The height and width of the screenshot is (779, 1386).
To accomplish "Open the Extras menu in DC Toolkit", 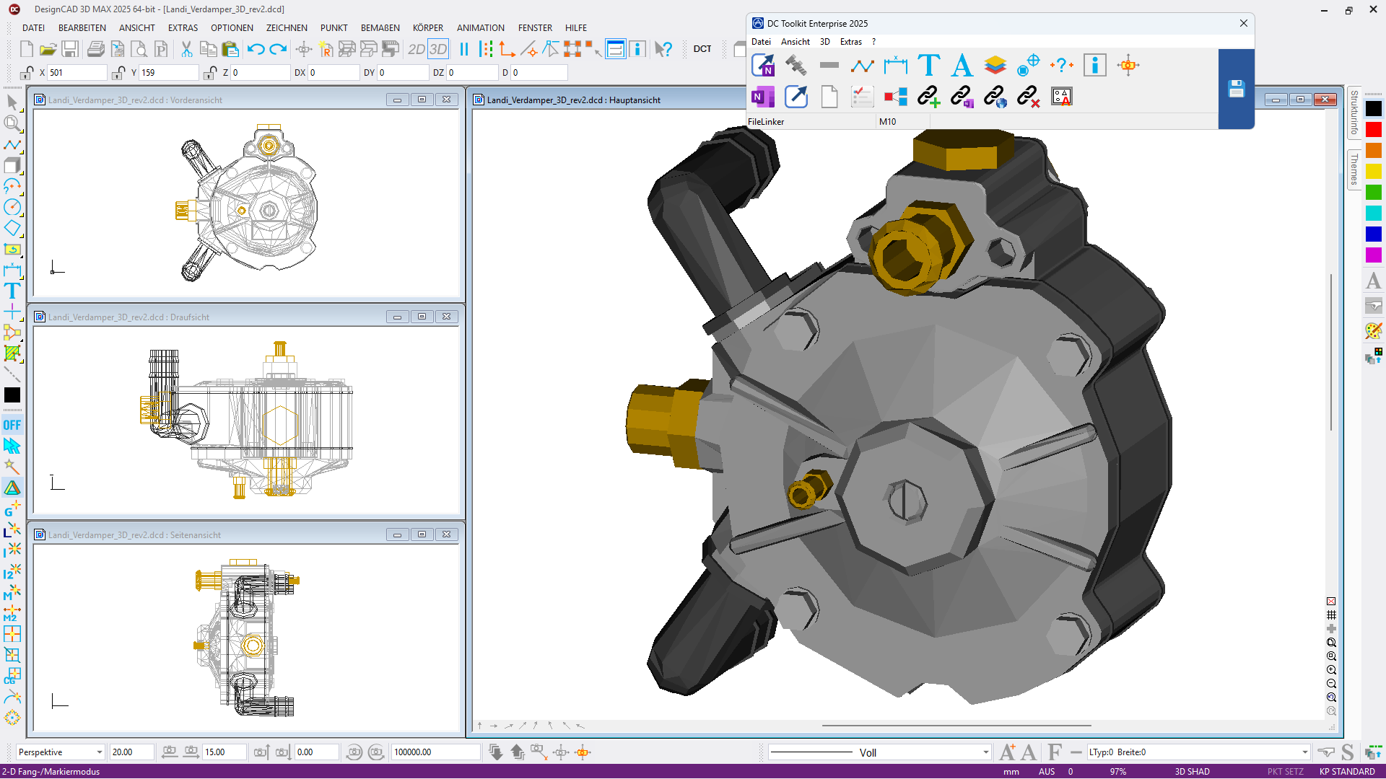I will click(850, 42).
